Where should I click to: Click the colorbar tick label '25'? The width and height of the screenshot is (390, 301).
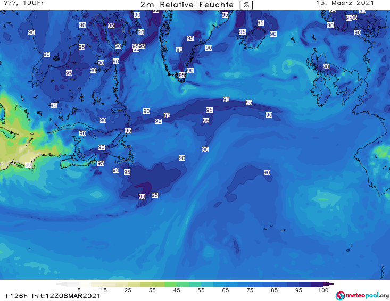click(x=128, y=290)
